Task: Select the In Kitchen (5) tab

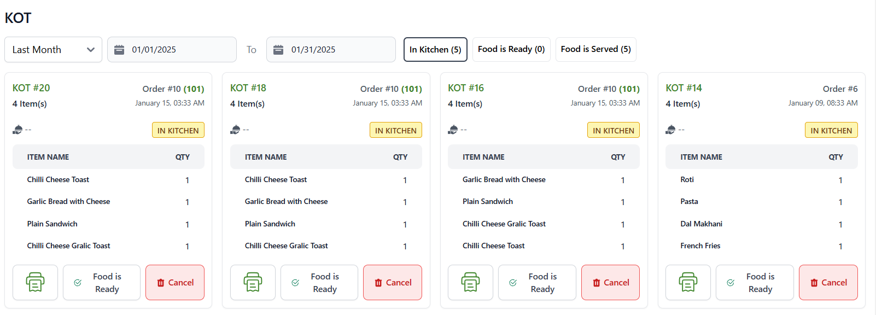Action: coord(435,50)
